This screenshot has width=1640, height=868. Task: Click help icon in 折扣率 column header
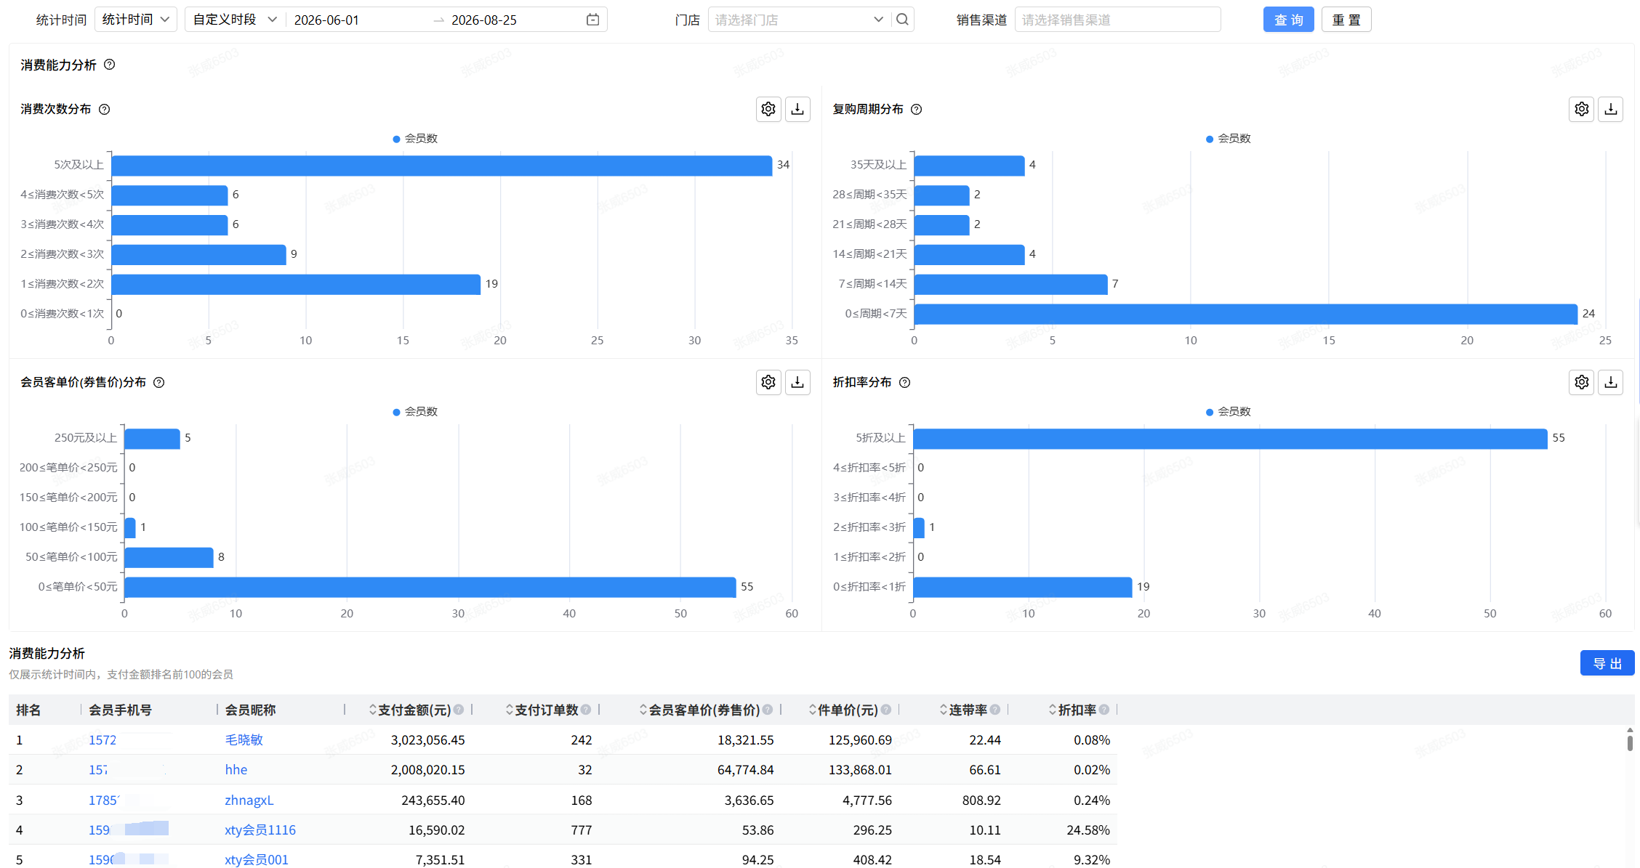[1104, 710]
